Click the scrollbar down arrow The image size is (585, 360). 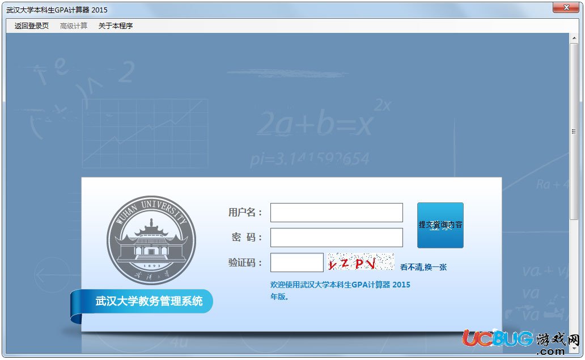pos(574,349)
